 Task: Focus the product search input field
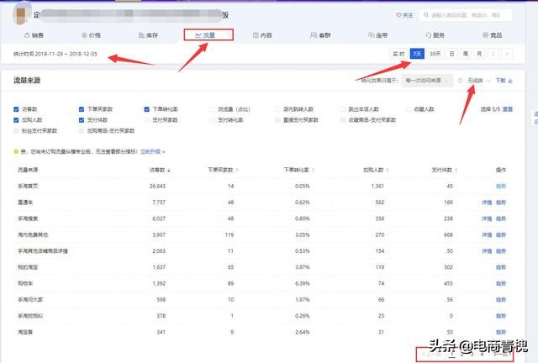[x=466, y=15]
